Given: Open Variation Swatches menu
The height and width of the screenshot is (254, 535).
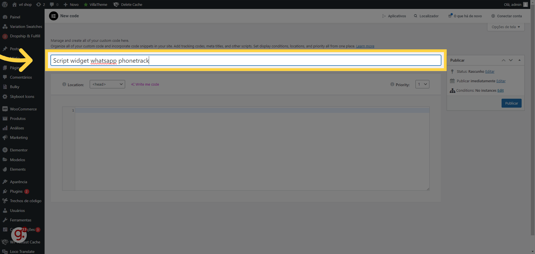Looking at the screenshot, I should (22, 26).
